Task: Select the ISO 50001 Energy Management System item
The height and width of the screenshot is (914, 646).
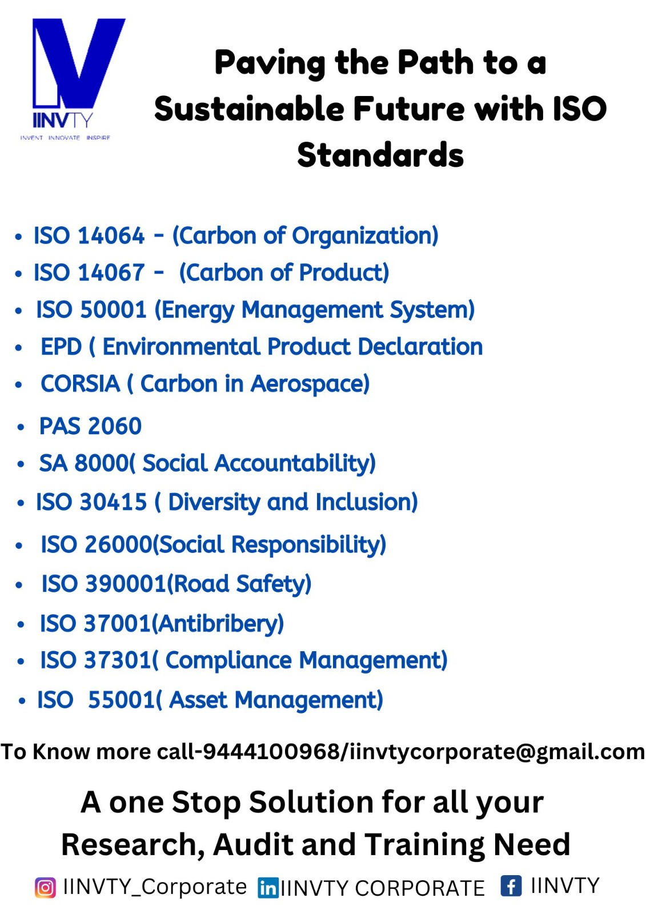Action: [x=255, y=310]
